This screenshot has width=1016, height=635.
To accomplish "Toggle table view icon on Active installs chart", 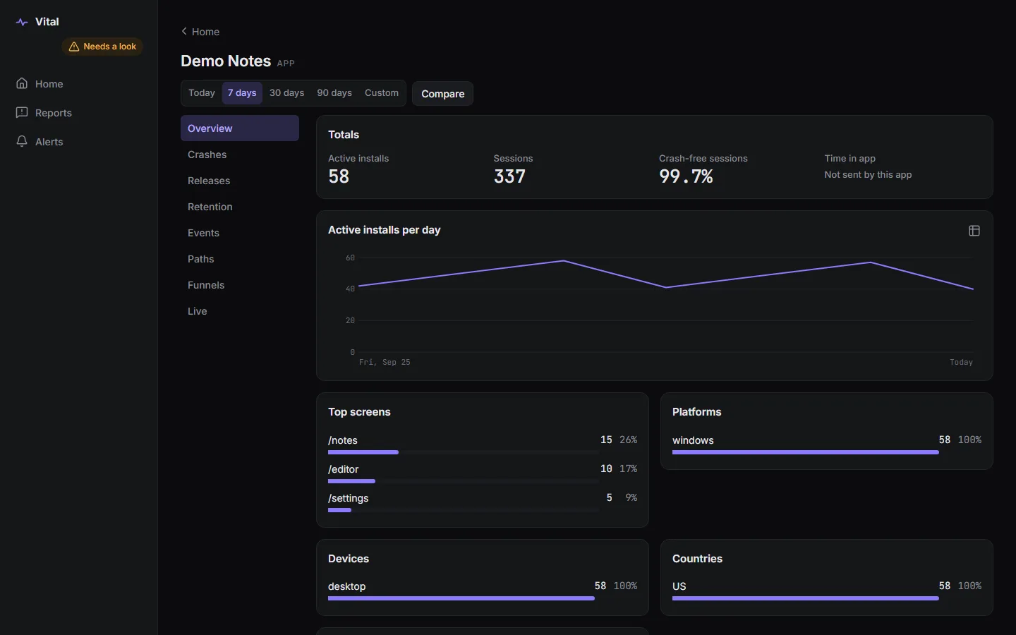I will pyautogui.click(x=974, y=231).
